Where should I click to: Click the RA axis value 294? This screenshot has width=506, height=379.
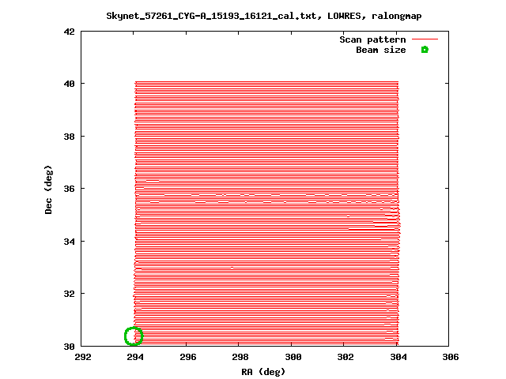click(135, 357)
